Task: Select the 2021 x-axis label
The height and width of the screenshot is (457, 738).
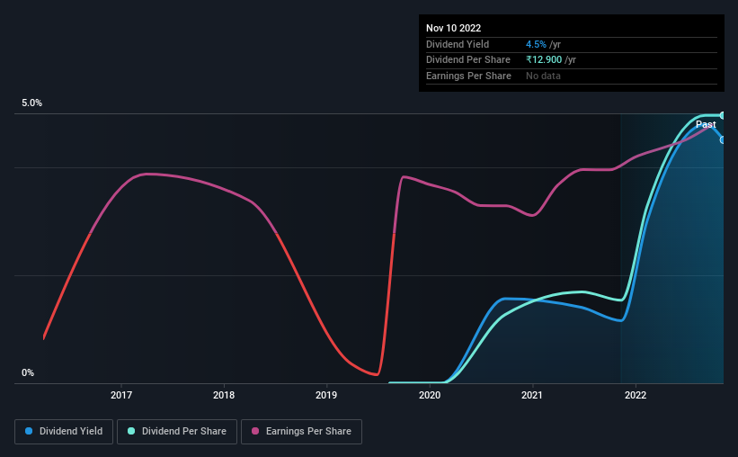Action: tap(532, 395)
